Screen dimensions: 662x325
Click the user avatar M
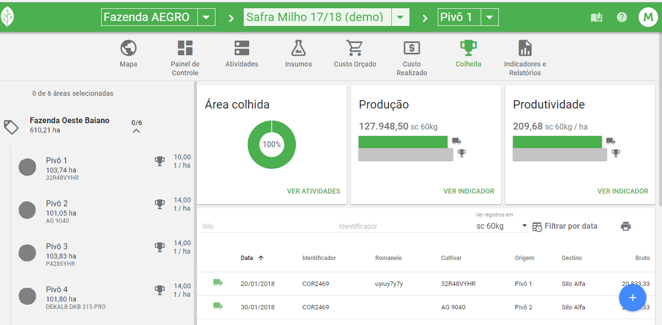tap(648, 18)
